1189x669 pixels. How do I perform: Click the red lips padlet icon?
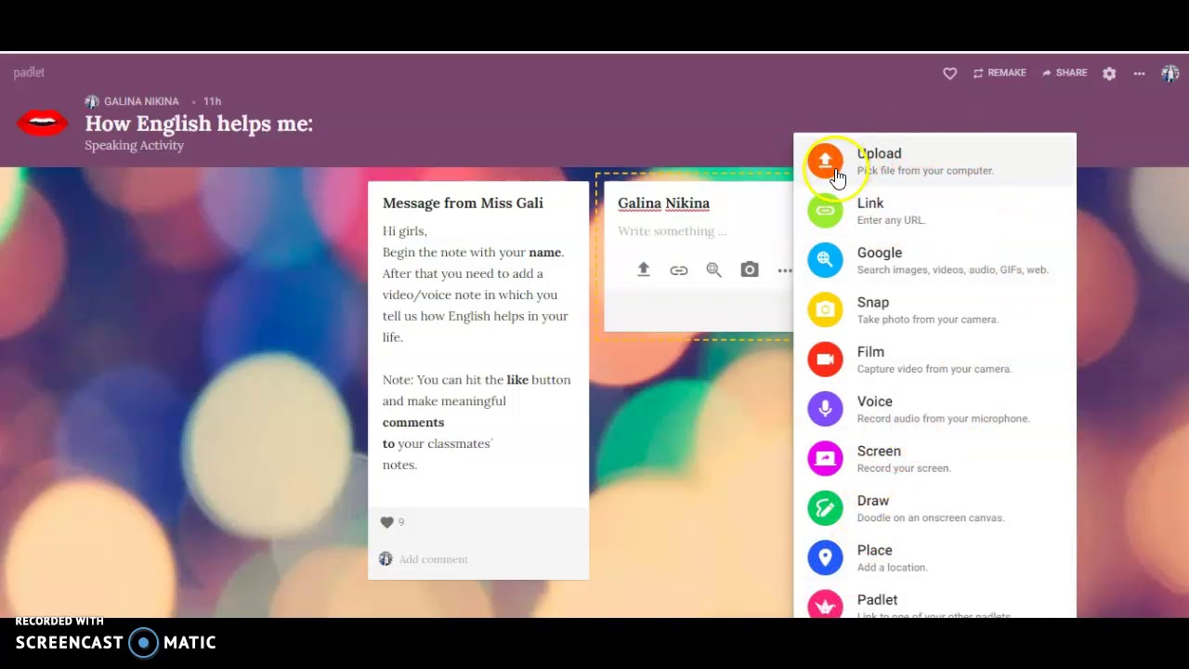pos(42,123)
